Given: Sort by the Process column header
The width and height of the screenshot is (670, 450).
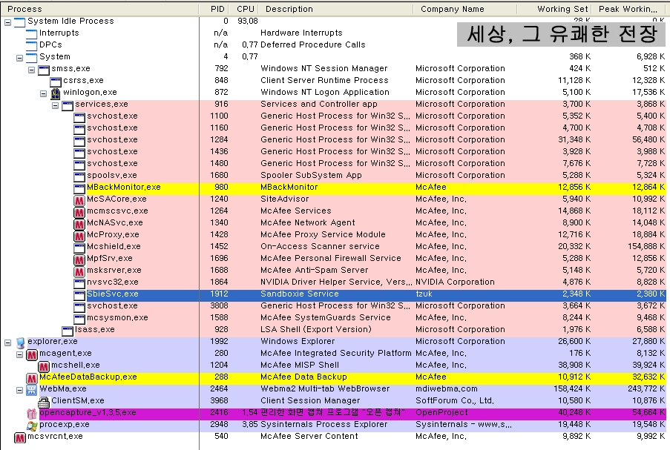Looking at the screenshot, I should tap(100, 9).
